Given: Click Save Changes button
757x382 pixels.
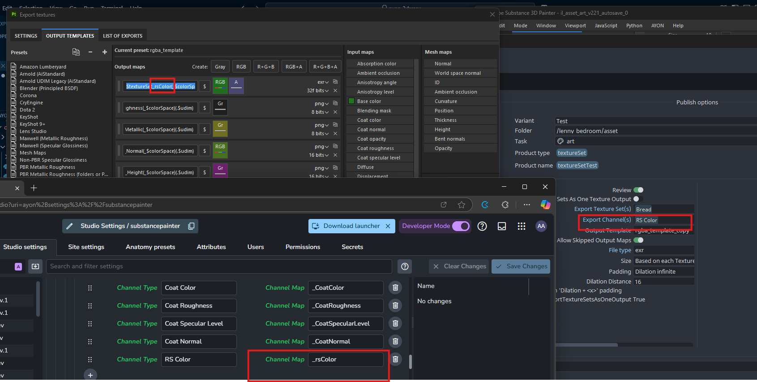Looking at the screenshot, I should [x=521, y=266].
